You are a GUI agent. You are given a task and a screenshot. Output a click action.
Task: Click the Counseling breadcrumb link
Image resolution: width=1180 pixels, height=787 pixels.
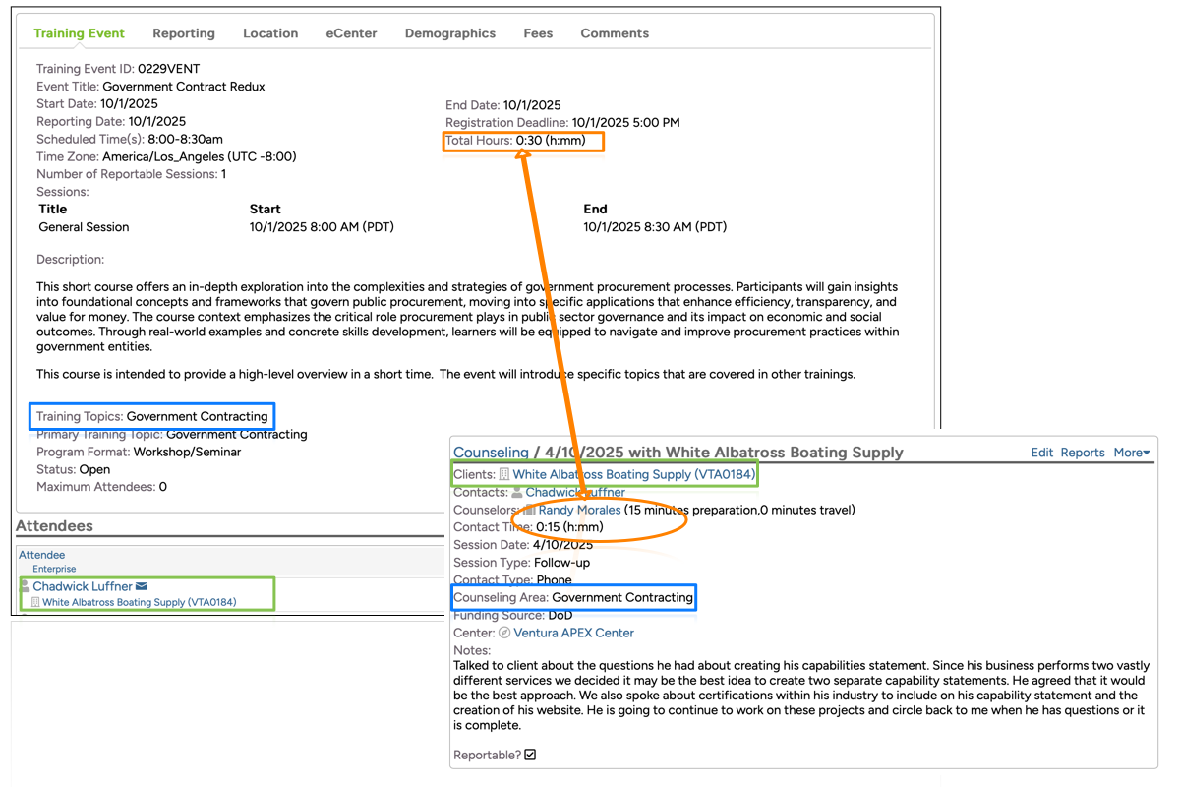click(x=491, y=453)
